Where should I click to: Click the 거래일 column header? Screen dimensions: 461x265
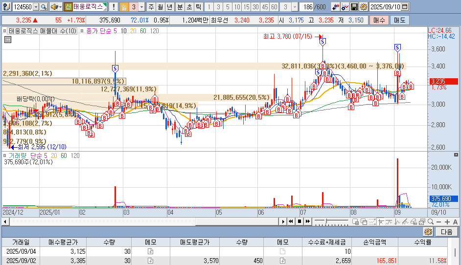pos(21,242)
